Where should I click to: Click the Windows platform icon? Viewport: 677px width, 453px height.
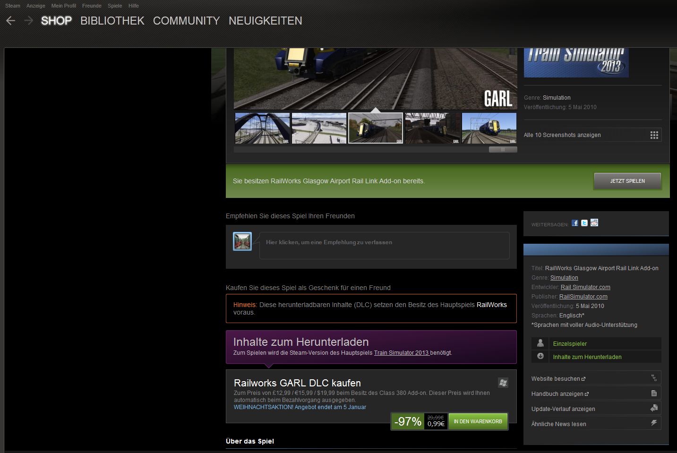(x=503, y=383)
